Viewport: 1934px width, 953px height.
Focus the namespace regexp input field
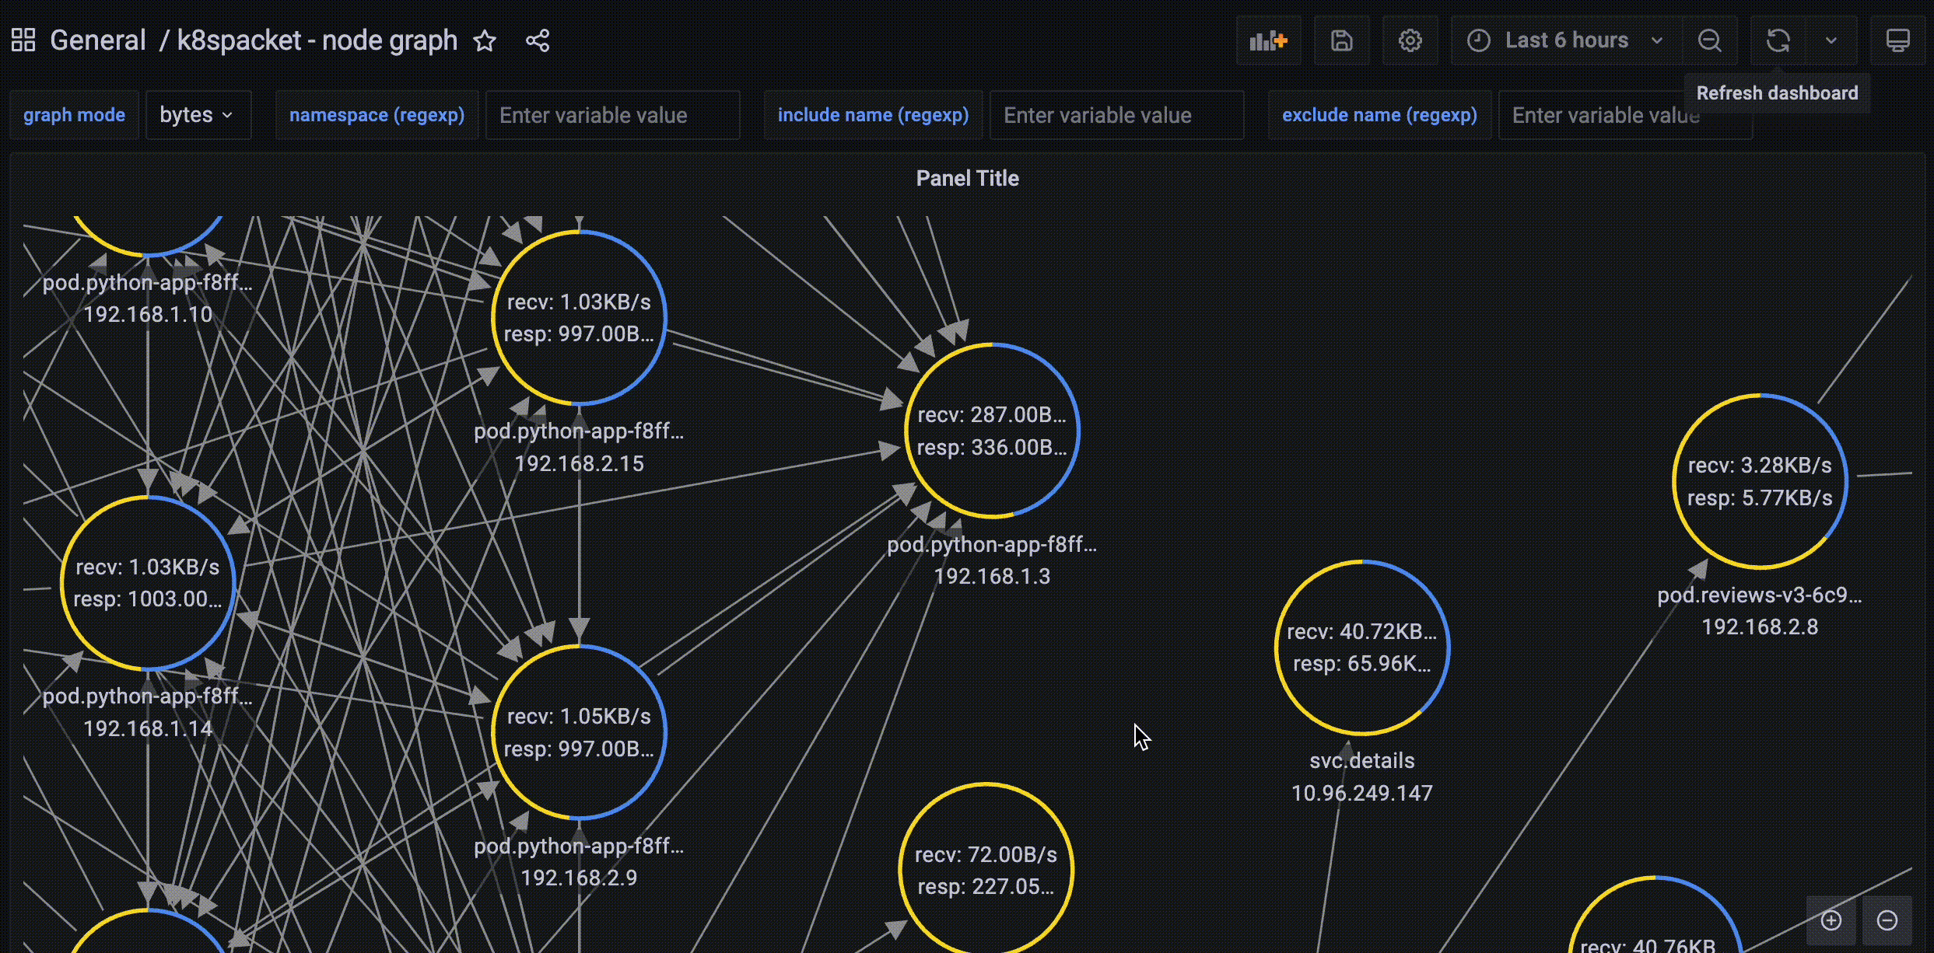pyautogui.click(x=612, y=115)
